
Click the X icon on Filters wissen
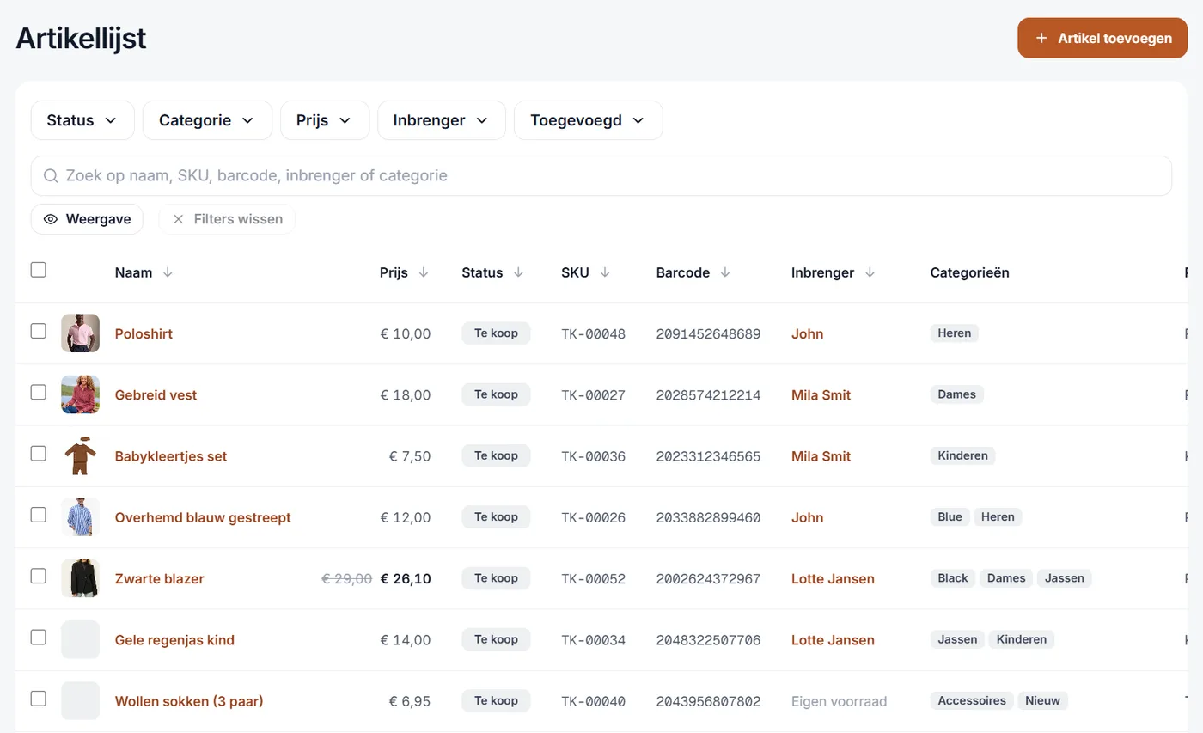179,219
